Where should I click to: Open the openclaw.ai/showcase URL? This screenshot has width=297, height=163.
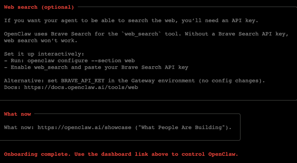(x=84, y=128)
